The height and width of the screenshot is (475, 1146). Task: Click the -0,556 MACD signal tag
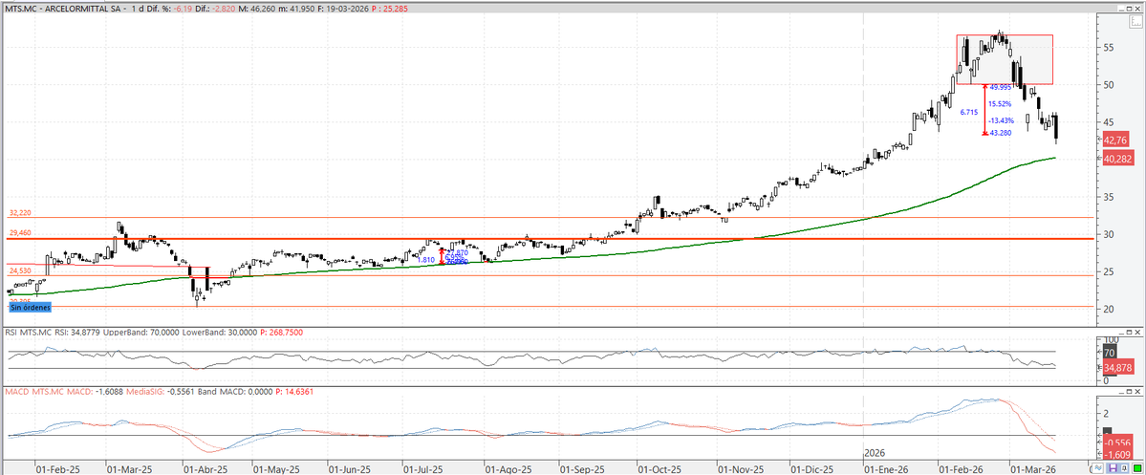[1117, 443]
